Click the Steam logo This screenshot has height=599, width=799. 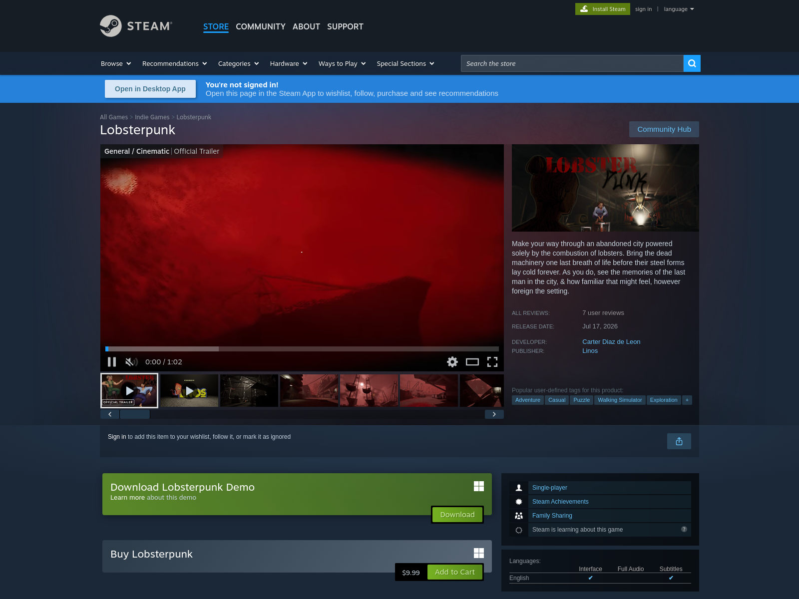click(136, 26)
